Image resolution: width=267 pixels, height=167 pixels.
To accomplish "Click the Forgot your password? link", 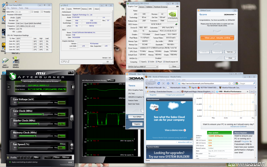I will coord(175,95).
